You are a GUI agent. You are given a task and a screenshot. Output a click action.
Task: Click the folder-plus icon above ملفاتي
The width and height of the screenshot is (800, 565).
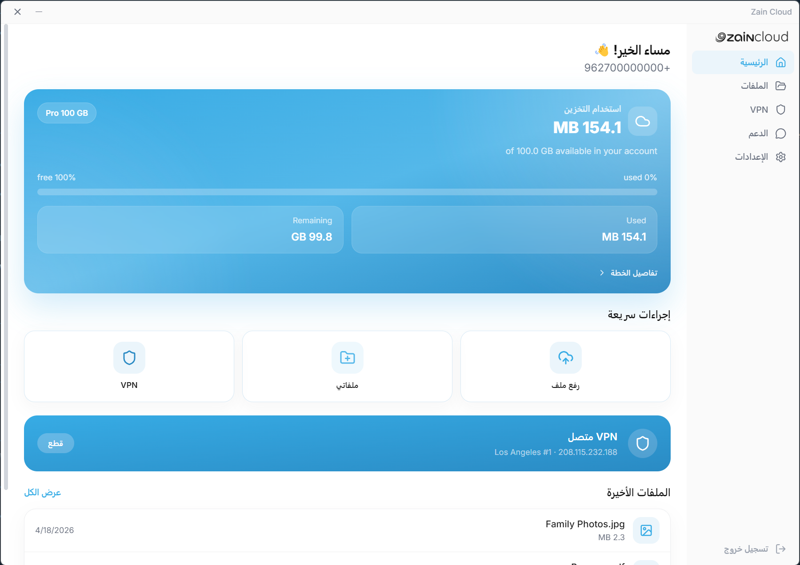click(347, 358)
